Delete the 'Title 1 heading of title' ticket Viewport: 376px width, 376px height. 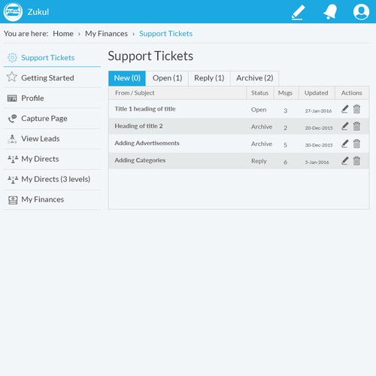coord(356,109)
